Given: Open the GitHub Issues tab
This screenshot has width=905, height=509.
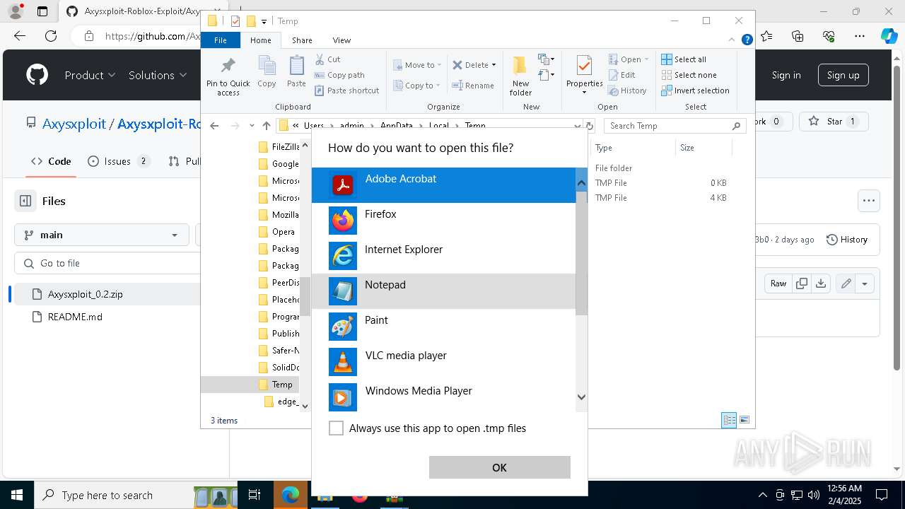Looking at the screenshot, I should pyautogui.click(x=119, y=161).
